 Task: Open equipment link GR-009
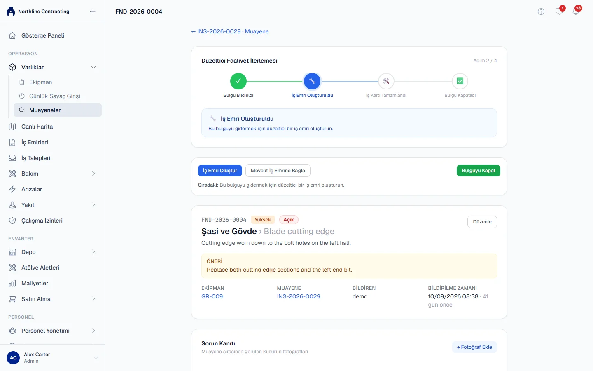pyautogui.click(x=212, y=296)
